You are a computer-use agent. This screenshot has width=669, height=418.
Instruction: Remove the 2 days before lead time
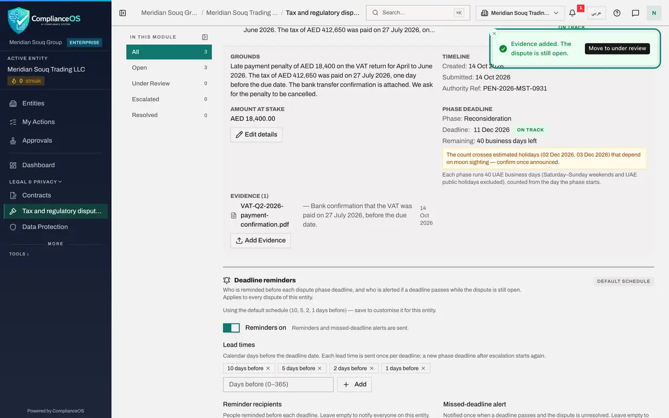point(372,368)
